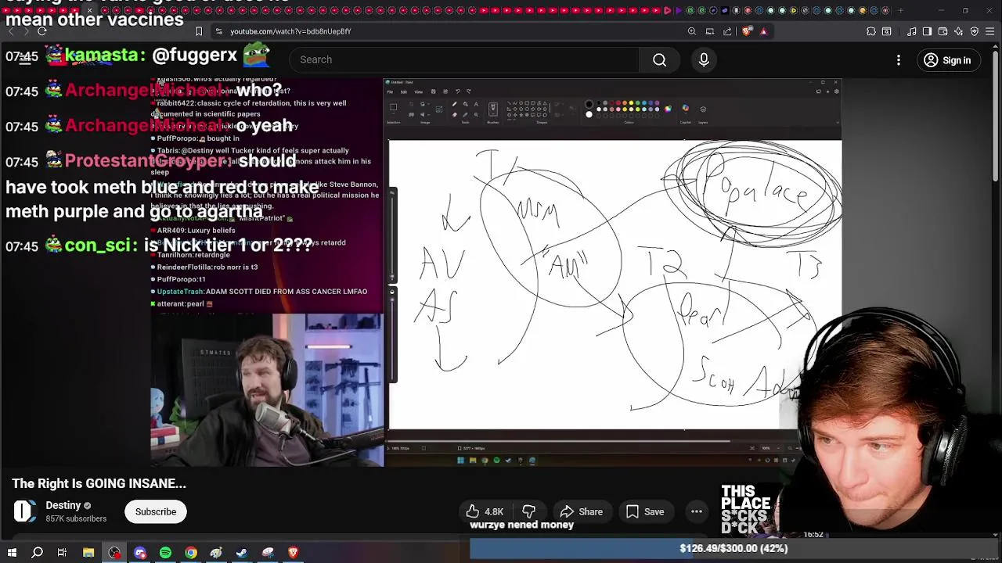Dislike the video with thumbs down
Screen dimensions: 1002x563
[529, 511]
